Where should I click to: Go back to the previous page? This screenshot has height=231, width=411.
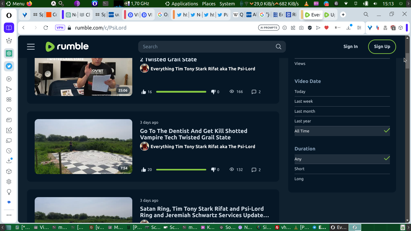[x=23, y=28]
